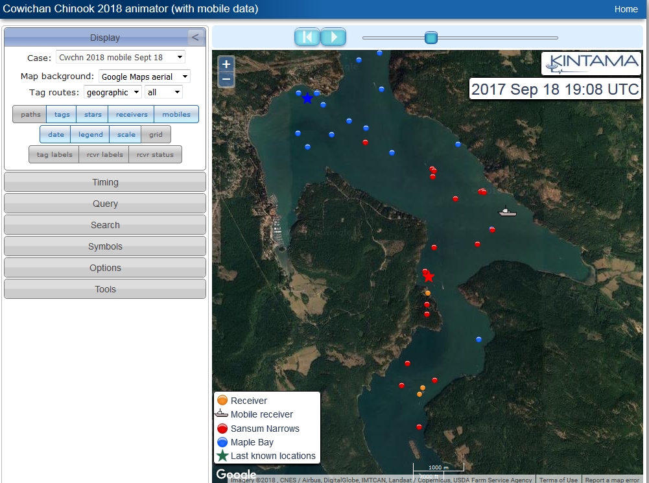The image size is (649, 483).
Task: Enable tag labels on the map
Action: point(54,154)
